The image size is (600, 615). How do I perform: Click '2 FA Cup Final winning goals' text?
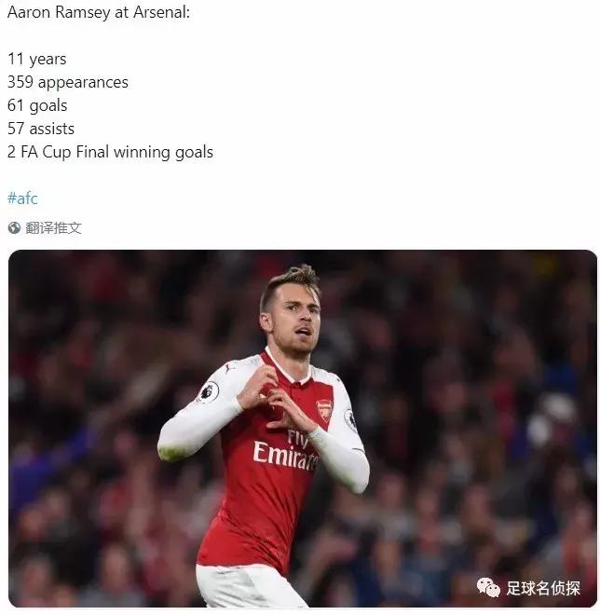pos(110,152)
